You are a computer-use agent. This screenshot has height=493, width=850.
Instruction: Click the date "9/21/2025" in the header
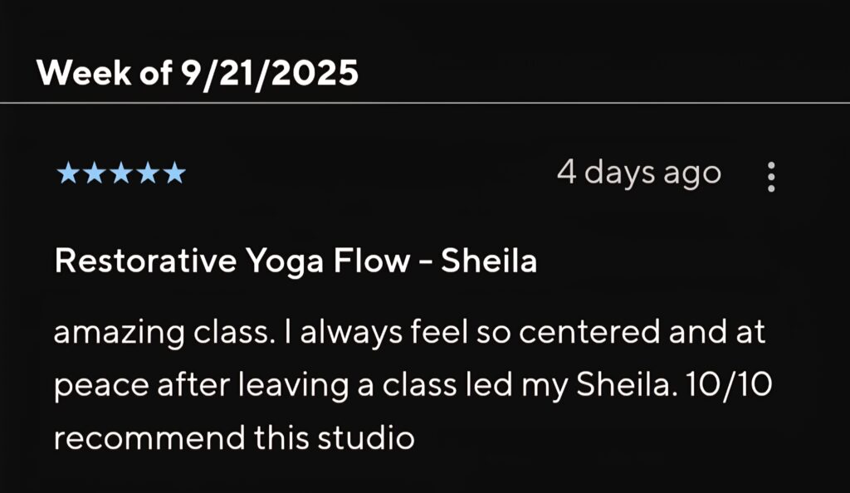(270, 73)
